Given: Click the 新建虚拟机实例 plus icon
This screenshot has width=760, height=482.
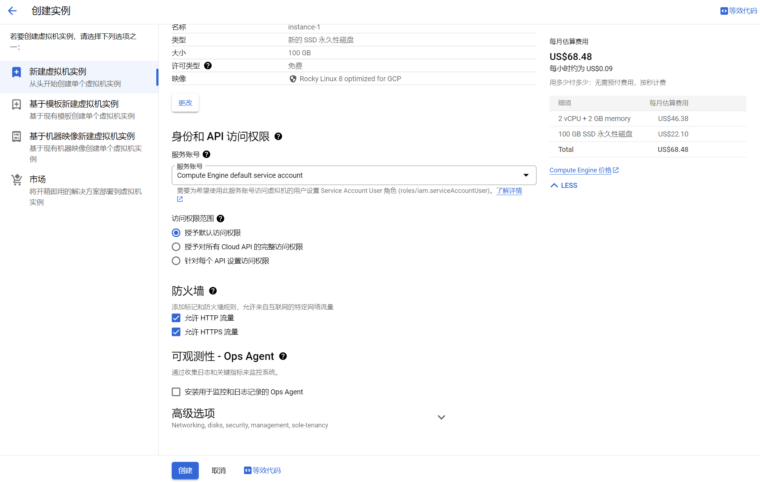Looking at the screenshot, I should pos(17,72).
